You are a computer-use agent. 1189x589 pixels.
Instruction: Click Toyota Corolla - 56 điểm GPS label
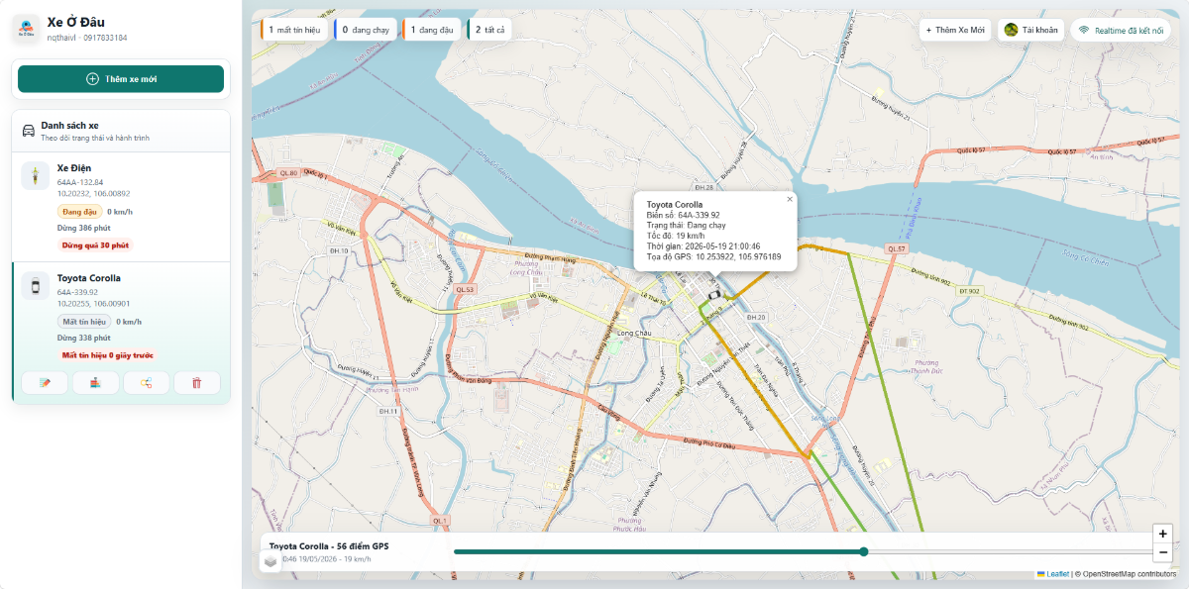pyautogui.click(x=329, y=545)
